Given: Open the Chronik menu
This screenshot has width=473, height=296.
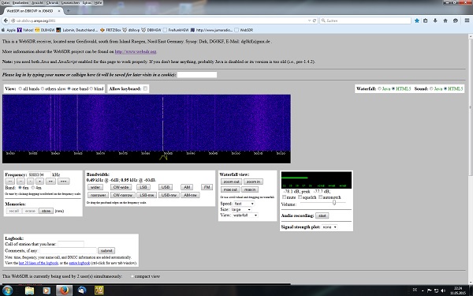Looking at the screenshot, I should point(53,2).
